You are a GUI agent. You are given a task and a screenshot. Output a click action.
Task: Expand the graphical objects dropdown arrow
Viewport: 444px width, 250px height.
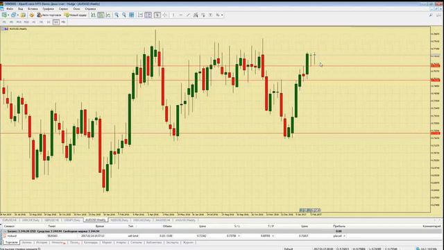click(x=222, y=15)
